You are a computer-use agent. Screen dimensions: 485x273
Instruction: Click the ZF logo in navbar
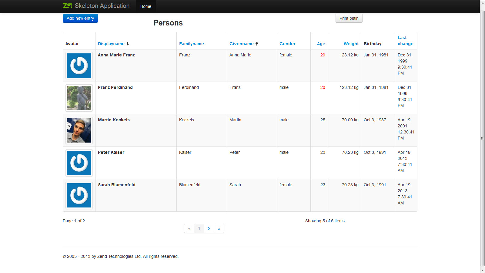(68, 6)
